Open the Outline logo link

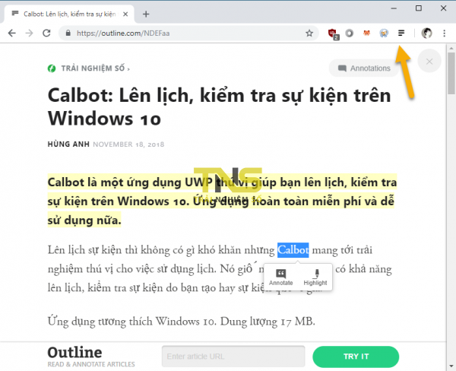click(x=74, y=353)
